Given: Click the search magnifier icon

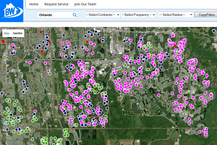Looking at the screenshot, I should (75, 15).
